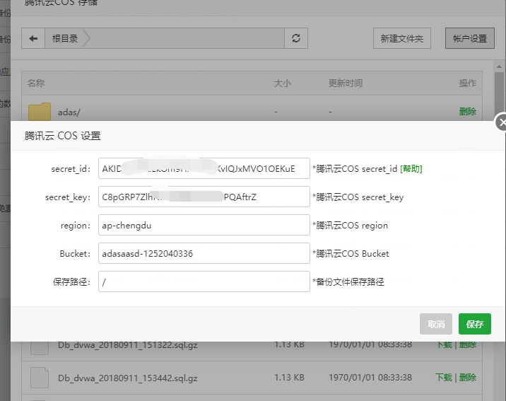Open the adas folder icon
This screenshot has height=401, width=506.
click(x=40, y=112)
